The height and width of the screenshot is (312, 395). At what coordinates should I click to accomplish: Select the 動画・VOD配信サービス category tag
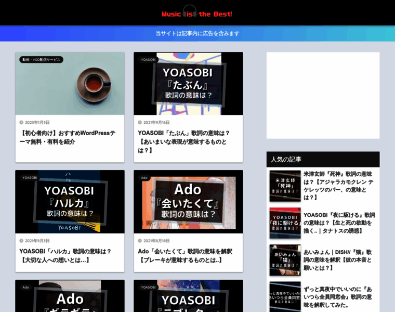click(41, 60)
